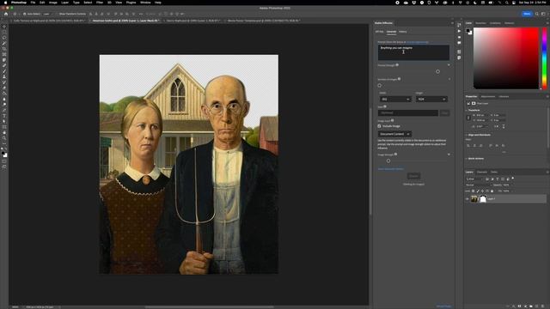Switch to the History tab in Stable Diffusion
Viewport: 550px width, 309px height.
[403, 32]
